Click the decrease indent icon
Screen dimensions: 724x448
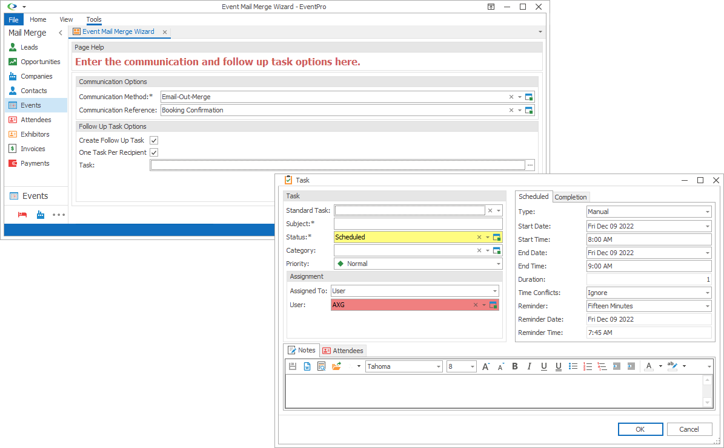(x=616, y=366)
